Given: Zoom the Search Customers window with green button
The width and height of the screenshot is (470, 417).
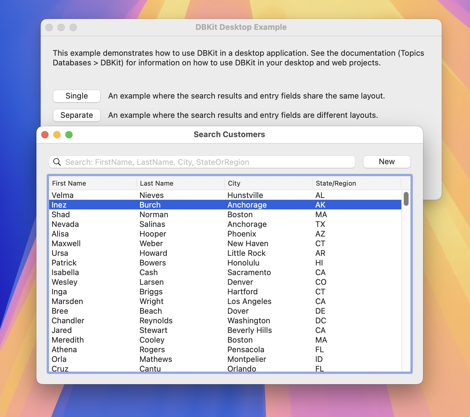Looking at the screenshot, I should pyautogui.click(x=69, y=135).
